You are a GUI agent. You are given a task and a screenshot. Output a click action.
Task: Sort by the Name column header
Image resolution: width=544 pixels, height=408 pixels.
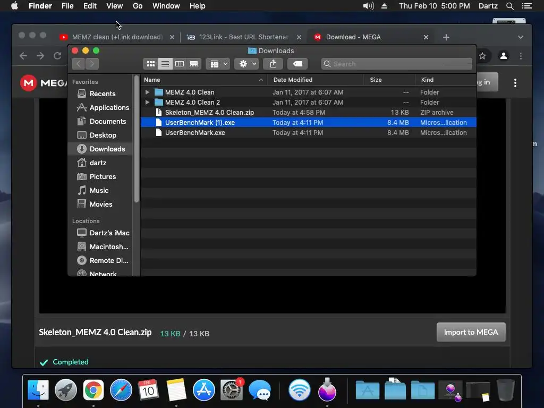(x=203, y=80)
